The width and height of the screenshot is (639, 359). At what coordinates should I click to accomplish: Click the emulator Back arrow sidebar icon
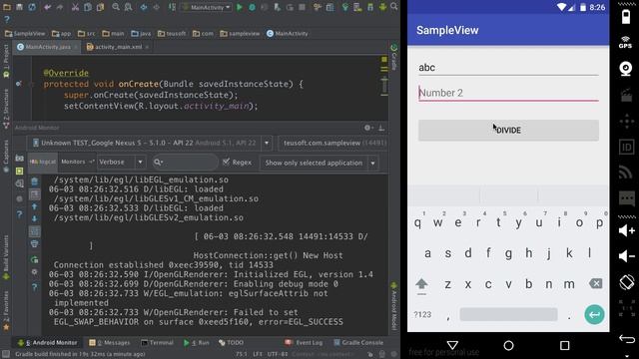click(x=627, y=339)
